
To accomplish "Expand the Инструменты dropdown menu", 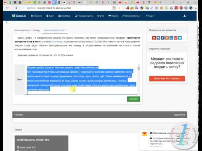I will [132, 16].
